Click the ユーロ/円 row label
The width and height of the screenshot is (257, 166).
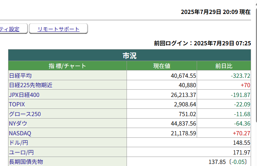21,152
